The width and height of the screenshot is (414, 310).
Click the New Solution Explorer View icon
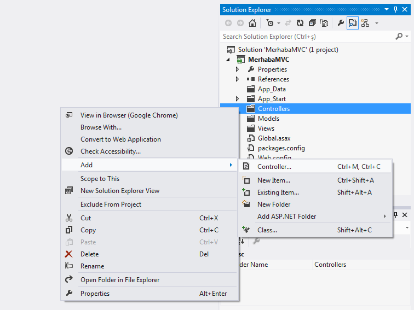point(69,190)
